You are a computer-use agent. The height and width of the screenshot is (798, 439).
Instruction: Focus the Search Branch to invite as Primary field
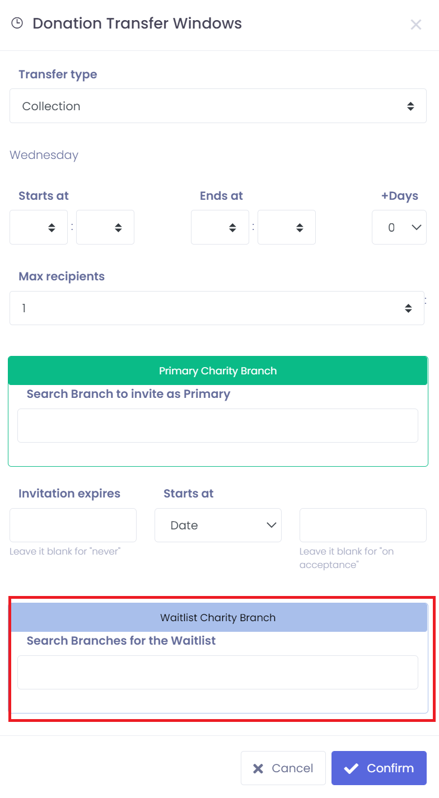tap(218, 425)
